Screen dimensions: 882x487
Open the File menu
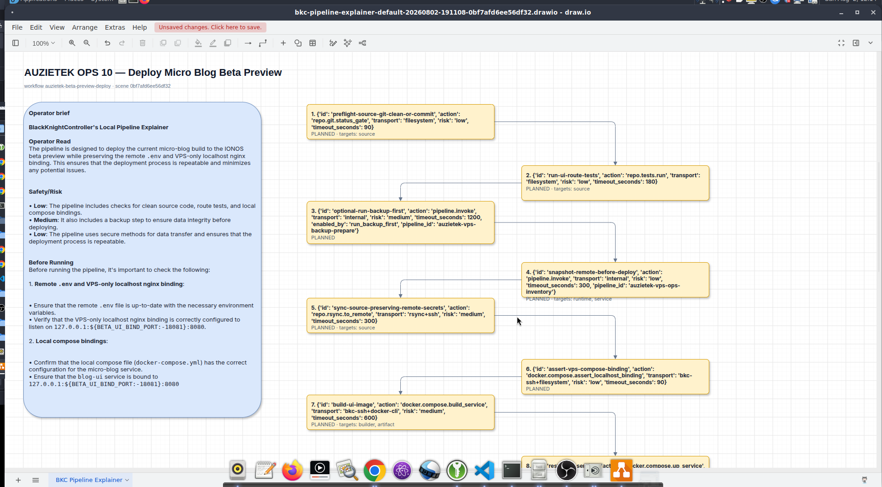click(x=17, y=27)
